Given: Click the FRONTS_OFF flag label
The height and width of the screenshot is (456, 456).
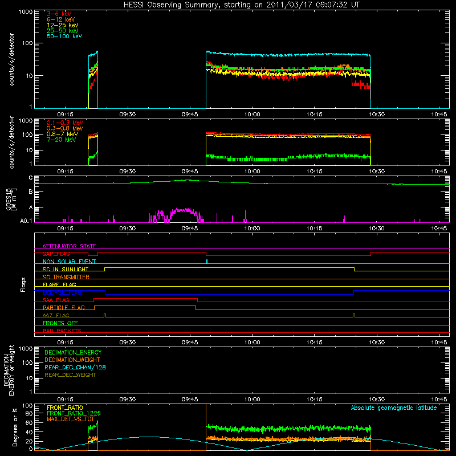Looking at the screenshot, I should [x=60, y=323].
